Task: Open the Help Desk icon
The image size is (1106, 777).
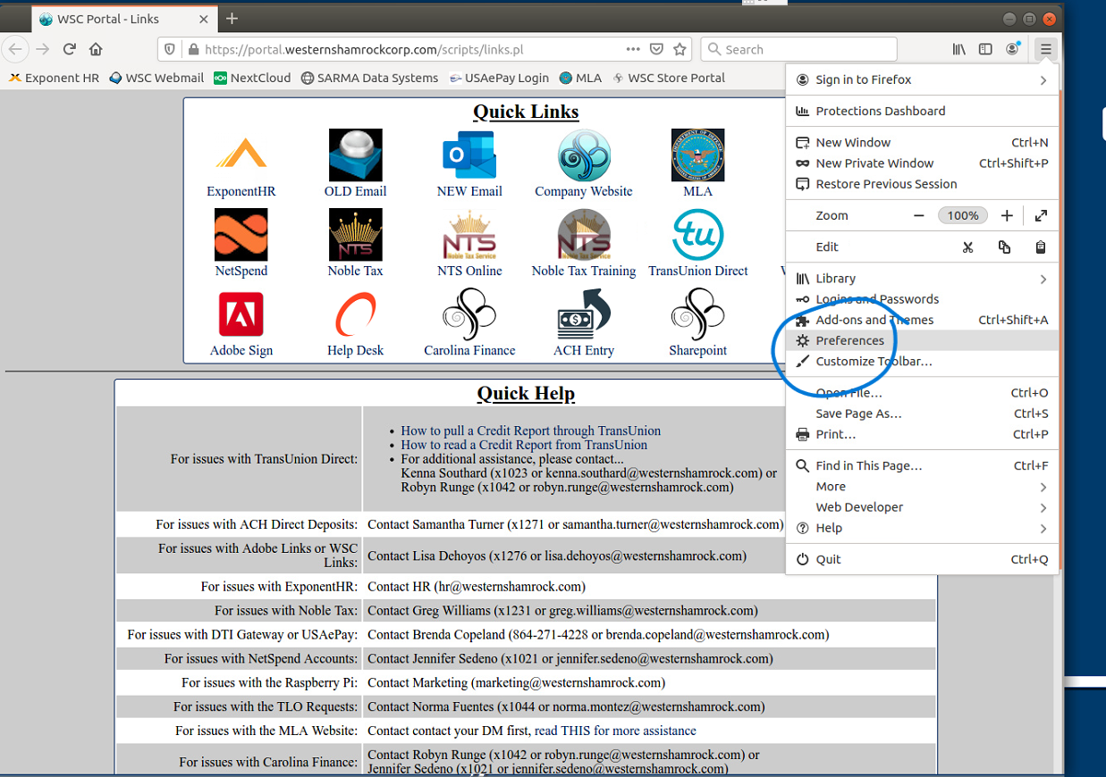Action: (355, 314)
